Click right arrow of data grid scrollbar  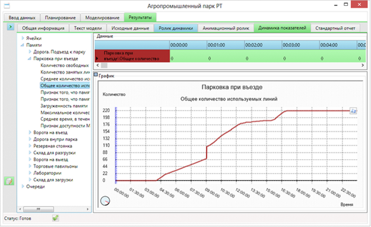click(x=363, y=65)
